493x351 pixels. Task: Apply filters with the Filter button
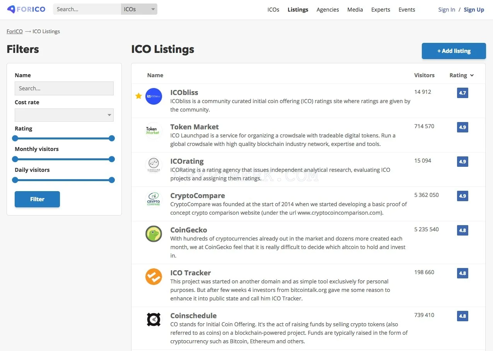[x=37, y=199]
